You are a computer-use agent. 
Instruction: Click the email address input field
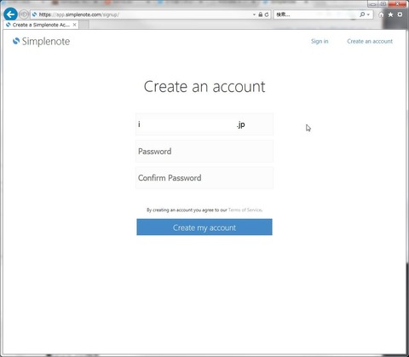tap(204, 124)
